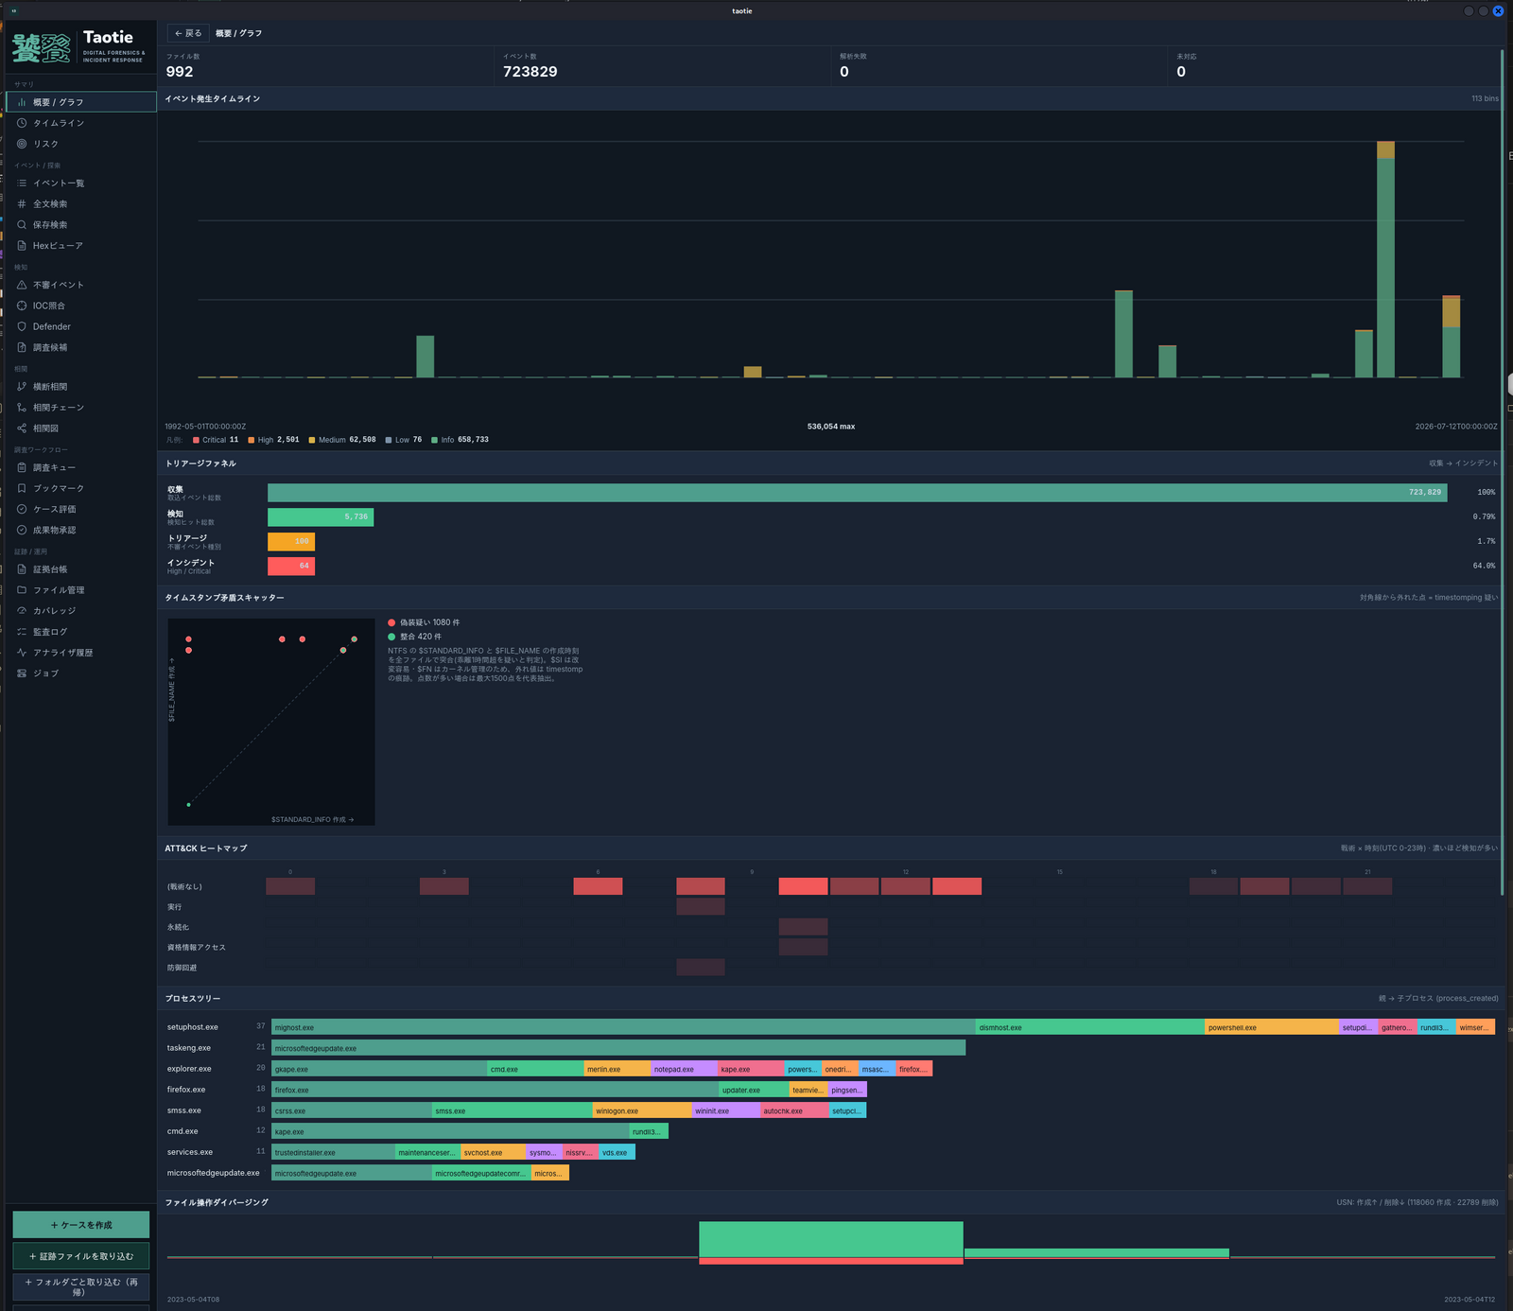Image resolution: width=1513 pixels, height=1311 pixels.
Task: Click the 相関図 share-graph icon
Action: pyautogui.click(x=22, y=428)
